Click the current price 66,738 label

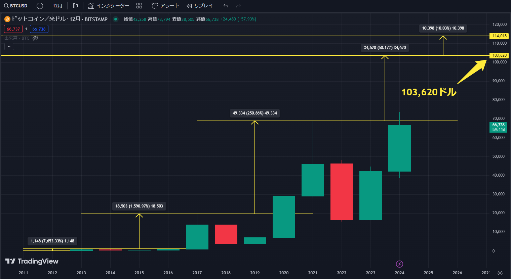[498, 127]
